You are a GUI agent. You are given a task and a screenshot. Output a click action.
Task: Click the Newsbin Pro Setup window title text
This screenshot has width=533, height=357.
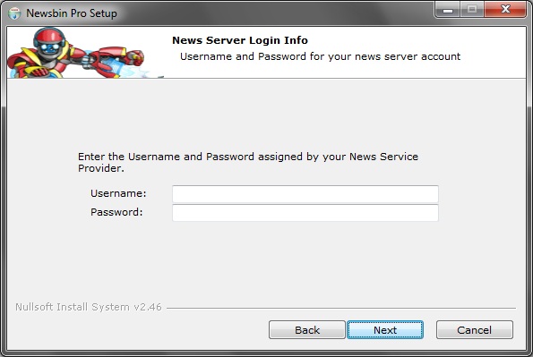72,13
